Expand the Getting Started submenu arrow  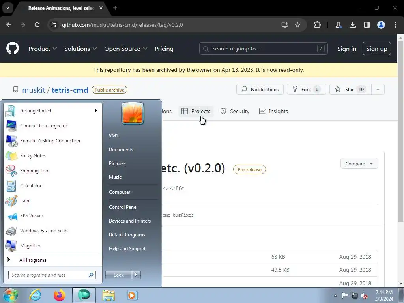point(96,111)
